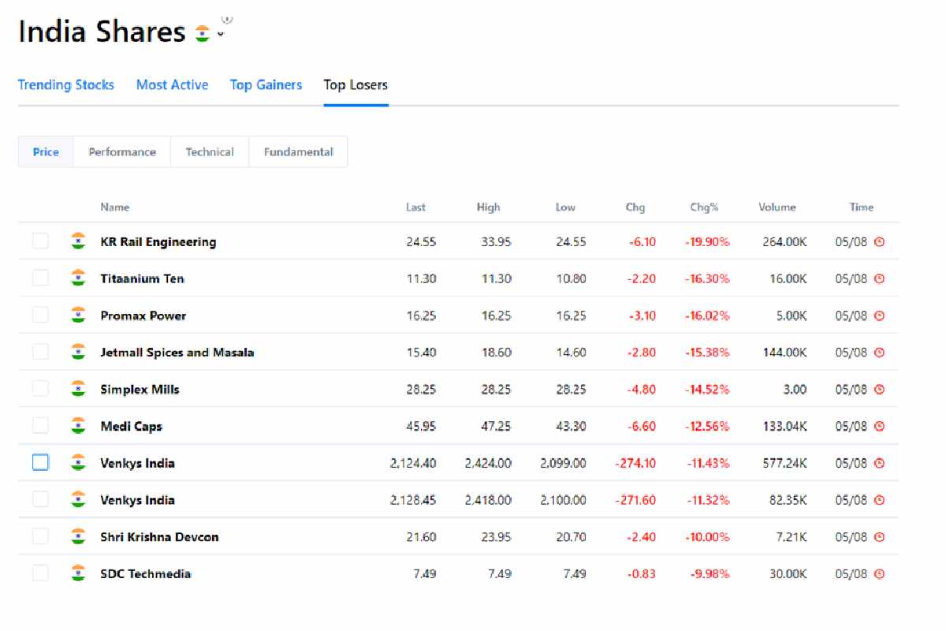Check the blue-outlined Venkys India checkbox at -11.43%
Viewport: 946px width, 631px height.
pos(40,462)
